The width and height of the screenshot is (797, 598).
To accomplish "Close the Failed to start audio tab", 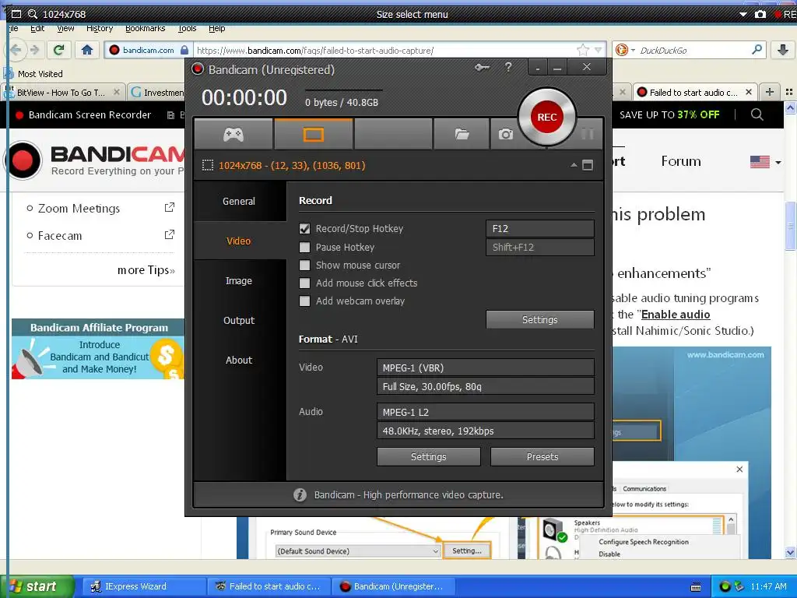I will [x=748, y=92].
